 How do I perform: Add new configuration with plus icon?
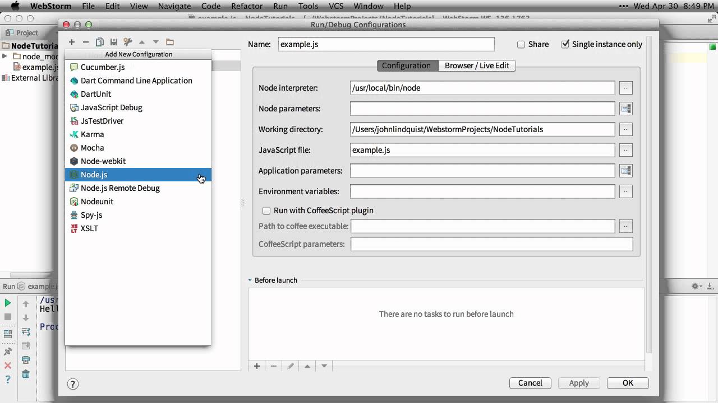click(72, 42)
